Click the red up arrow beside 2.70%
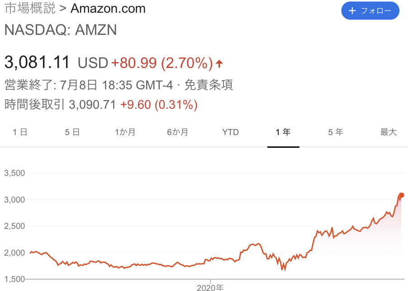This screenshot has height=291, width=408. [219, 63]
